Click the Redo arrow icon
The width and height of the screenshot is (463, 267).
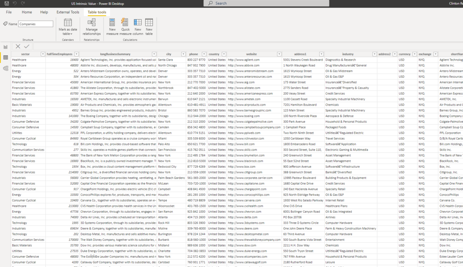(23, 4)
